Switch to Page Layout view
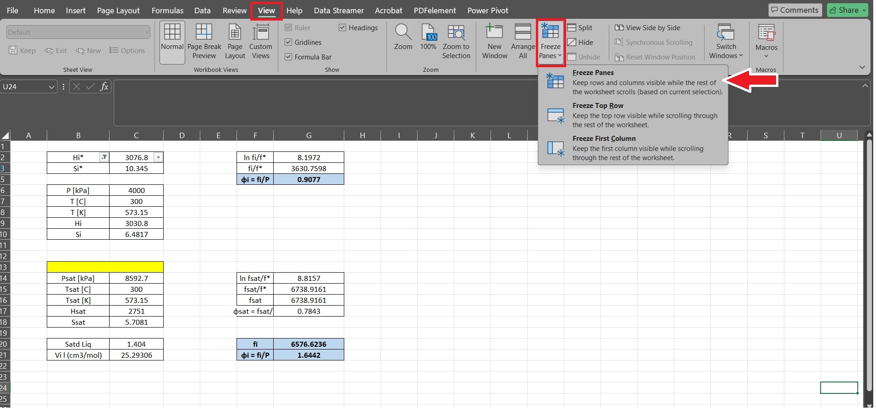Viewport: 876px width, 414px height. click(235, 42)
